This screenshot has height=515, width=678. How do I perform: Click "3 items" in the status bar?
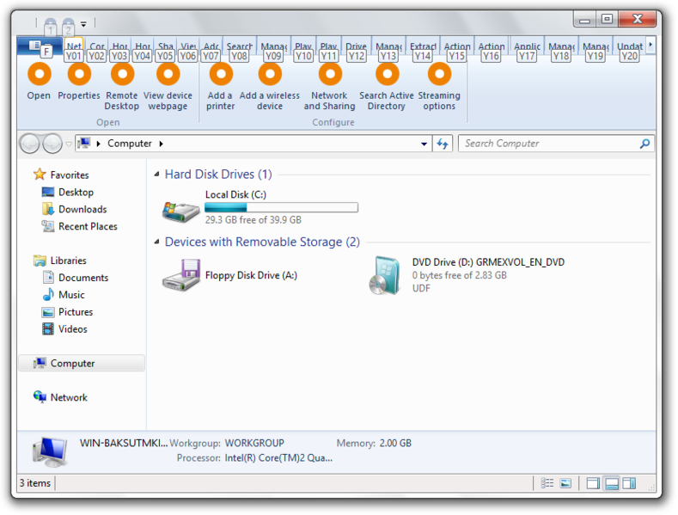(35, 483)
